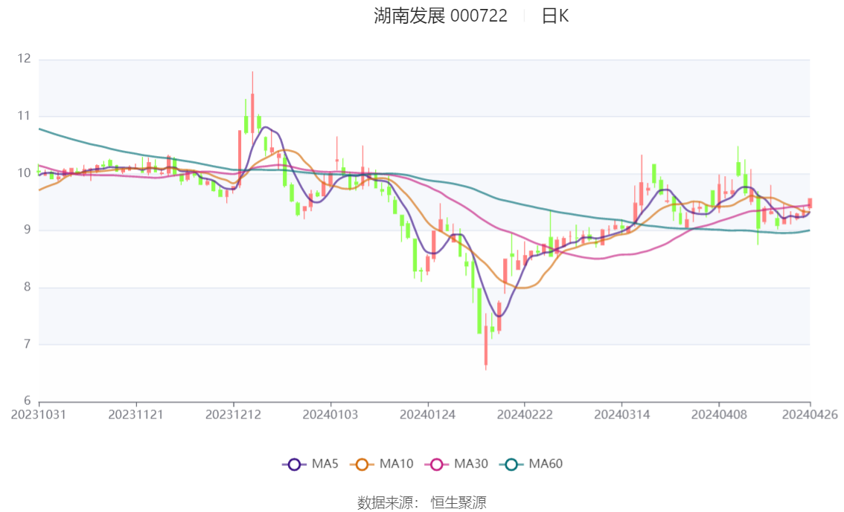The width and height of the screenshot is (844, 512).
Task: Click the orange MA10 legend circle marker
Action: pos(362,464)
